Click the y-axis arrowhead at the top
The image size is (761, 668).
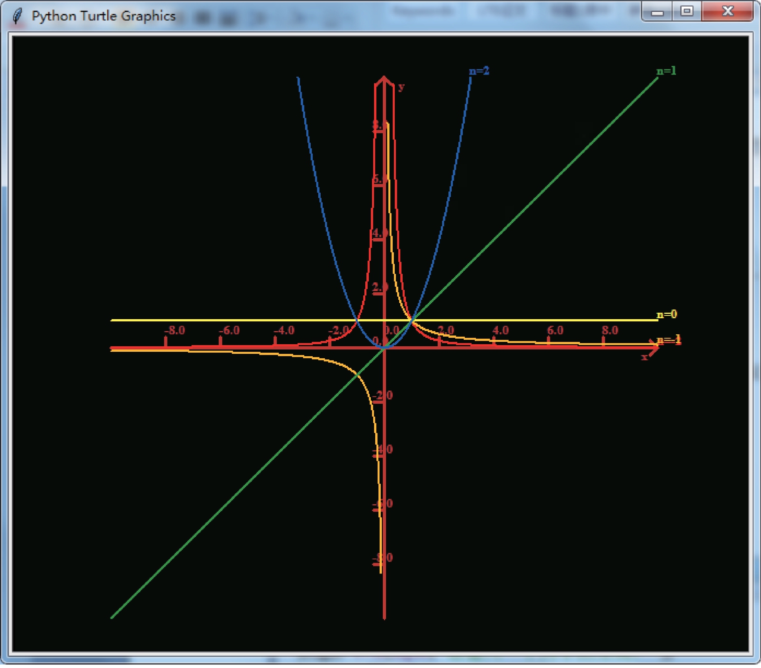[384, 82]
